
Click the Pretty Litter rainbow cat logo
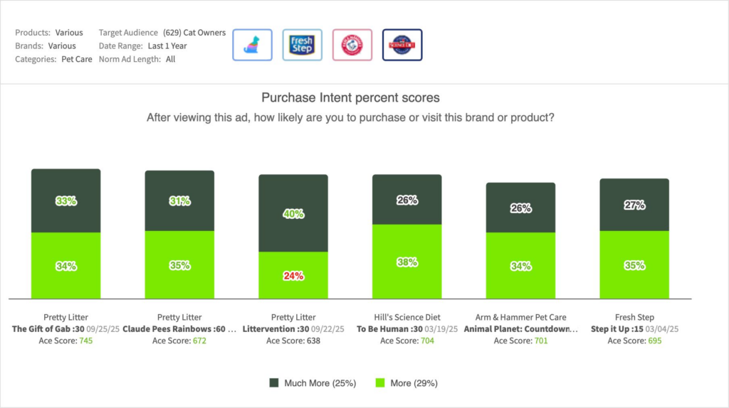point(252,45)
